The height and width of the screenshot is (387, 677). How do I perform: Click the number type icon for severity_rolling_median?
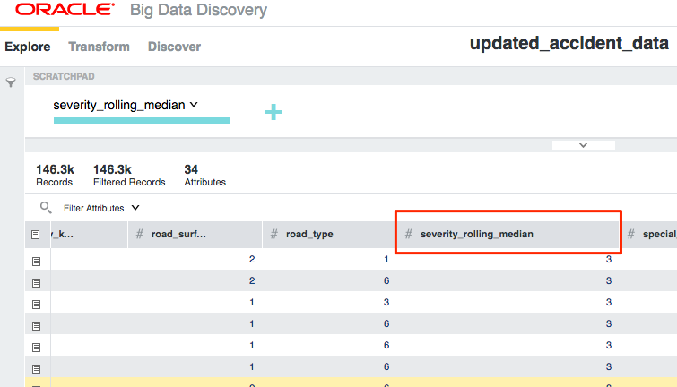click(x=409, y=235)
